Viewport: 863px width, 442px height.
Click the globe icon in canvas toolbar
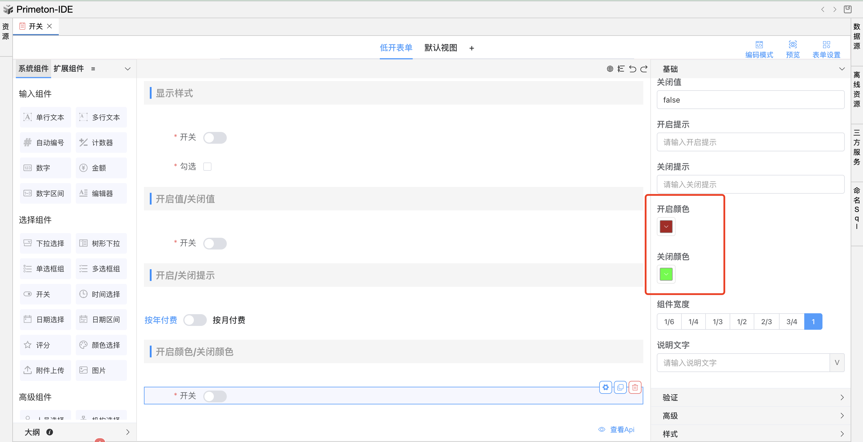click(x=610, y=69)
